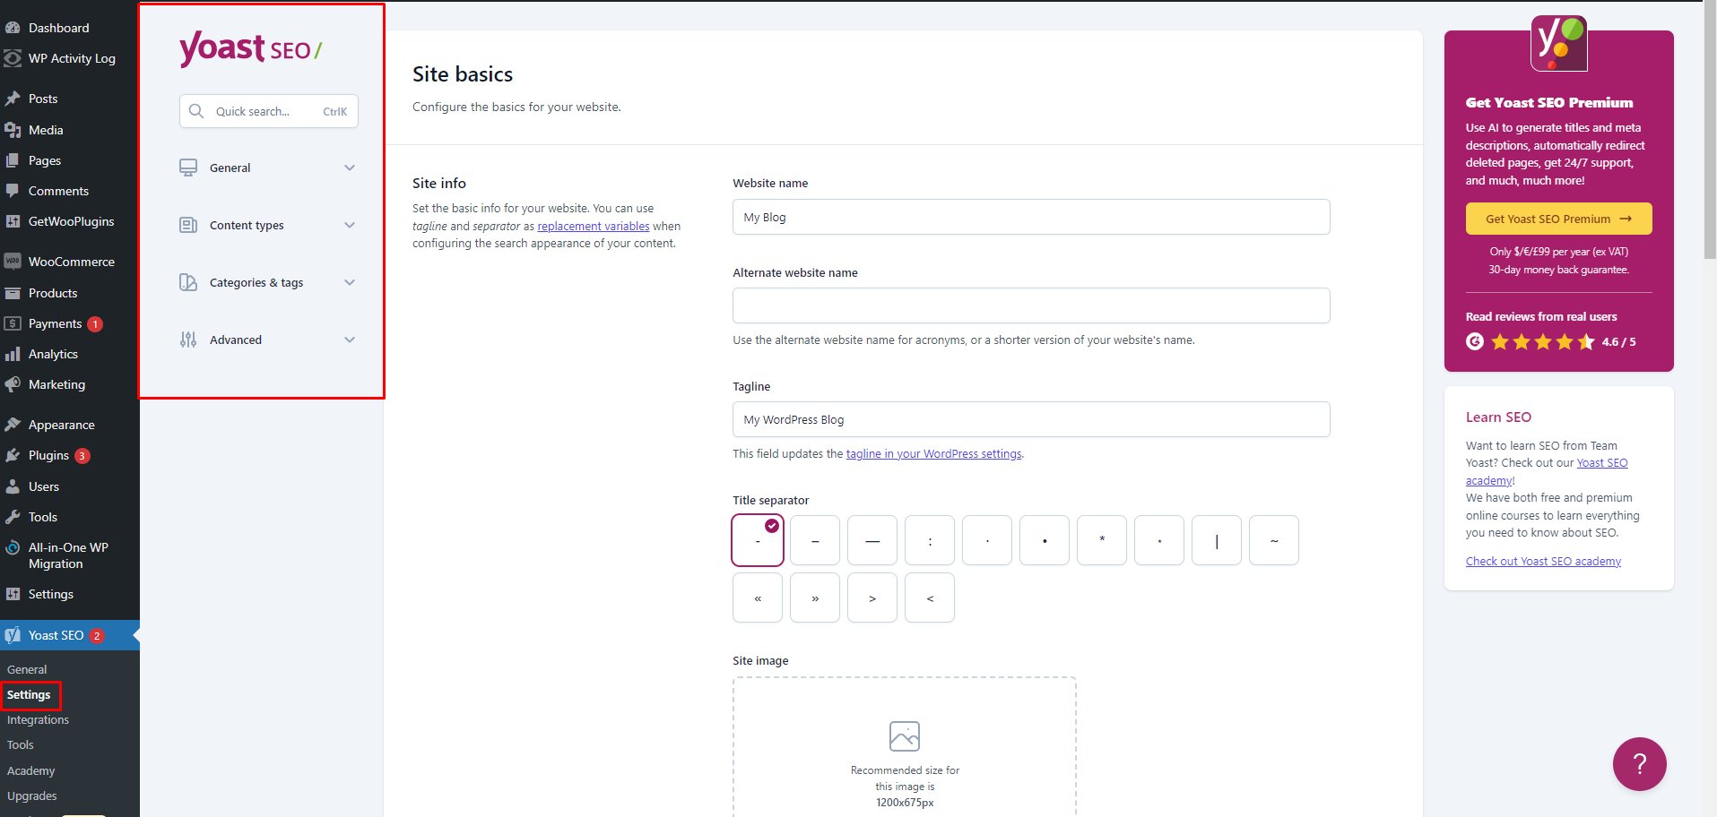
Task: Expand the Content types section
Action: (x=350, y=225)
